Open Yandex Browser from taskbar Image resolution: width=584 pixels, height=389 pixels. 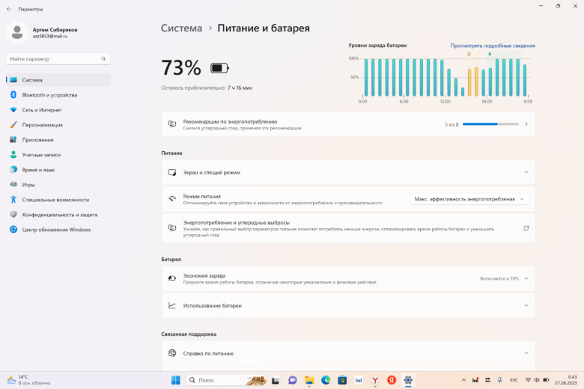375,380
